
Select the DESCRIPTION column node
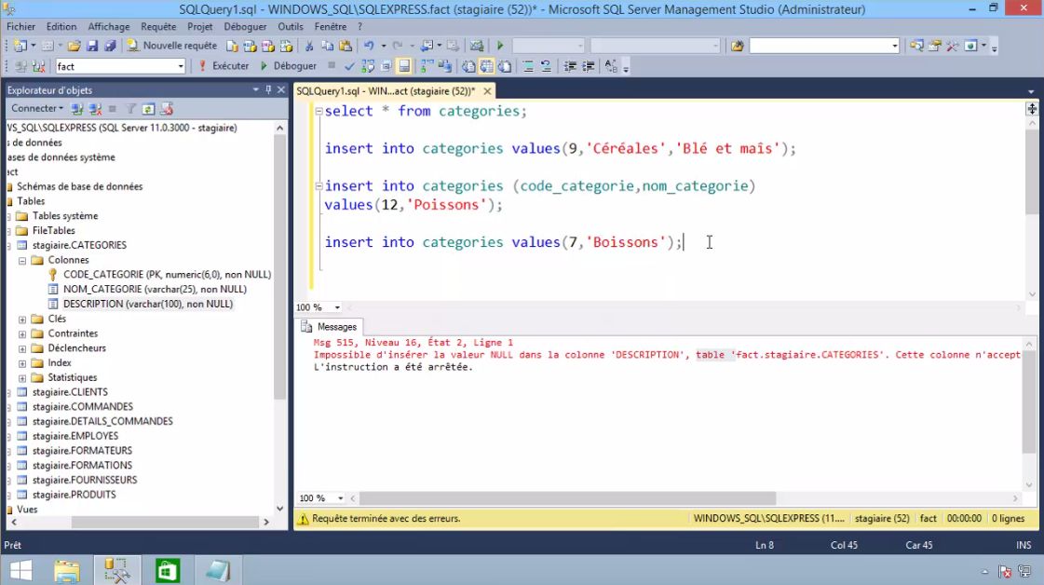pos(148,304)
